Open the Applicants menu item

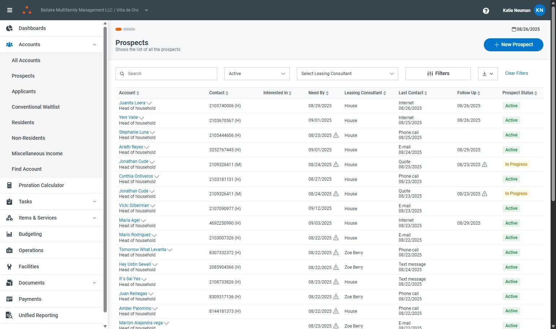(24, 91)
